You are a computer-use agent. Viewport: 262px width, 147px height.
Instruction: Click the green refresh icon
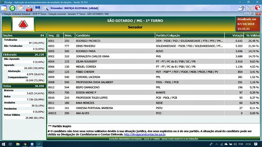tap(13, 8)
